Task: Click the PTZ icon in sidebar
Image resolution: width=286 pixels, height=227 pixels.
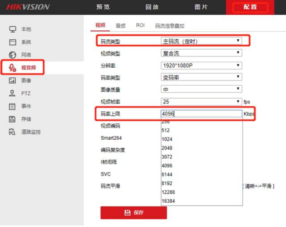Action: point(13,93)
